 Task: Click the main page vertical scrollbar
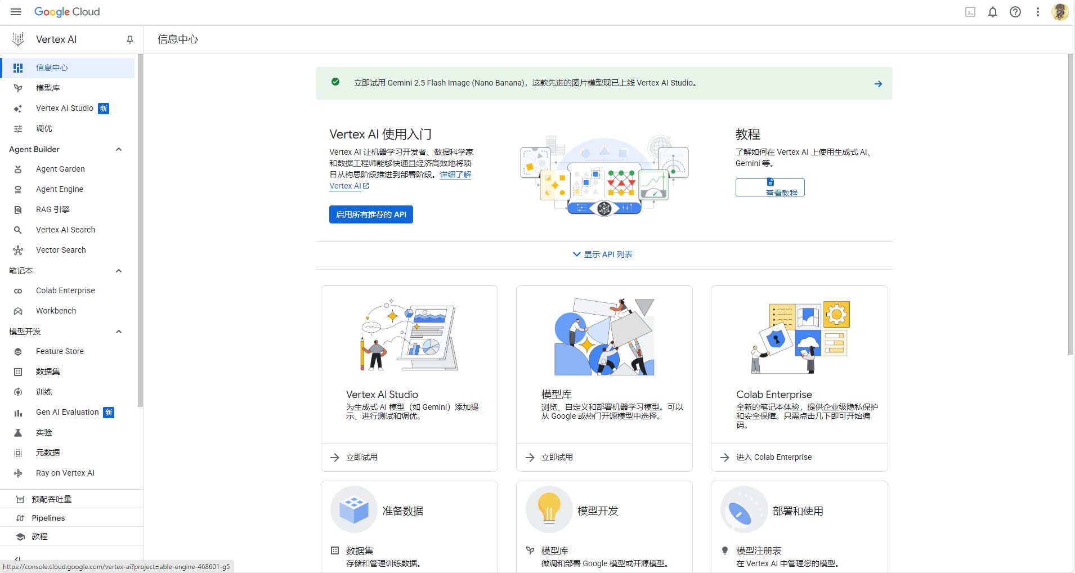click(x=1071, y=204)
